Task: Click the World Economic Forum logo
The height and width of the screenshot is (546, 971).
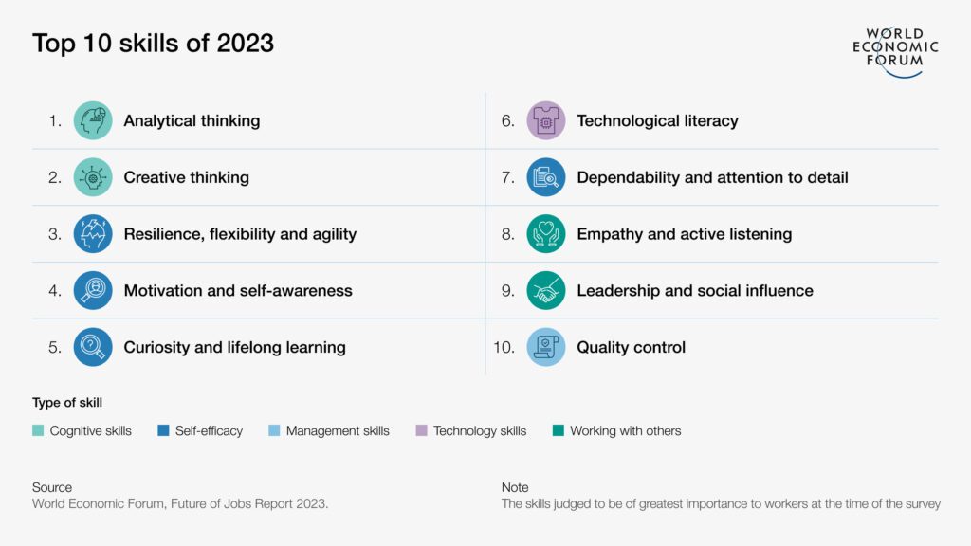Action: [x=895, y=52]
